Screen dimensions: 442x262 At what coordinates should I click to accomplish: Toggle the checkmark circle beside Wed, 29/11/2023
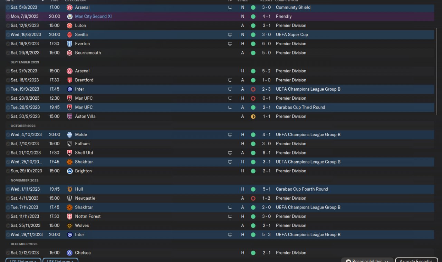pyautogui.click(x=8, y=235)
